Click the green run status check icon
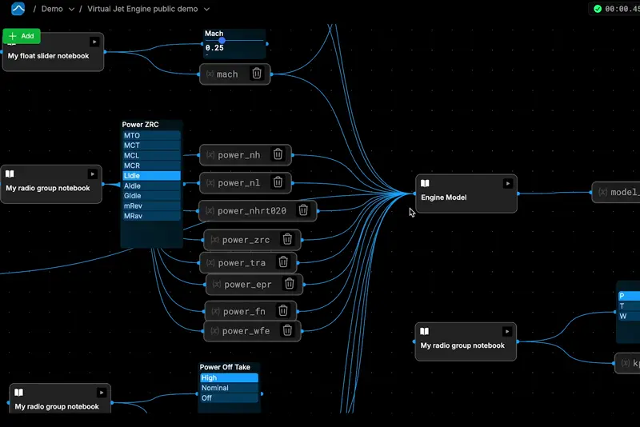The image size is (640, 427). click(598, 9)
